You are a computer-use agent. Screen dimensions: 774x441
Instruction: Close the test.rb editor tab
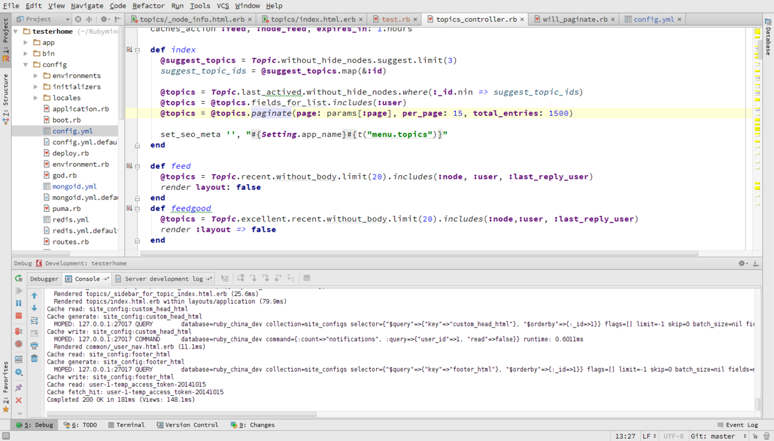[x=415, y=19]
